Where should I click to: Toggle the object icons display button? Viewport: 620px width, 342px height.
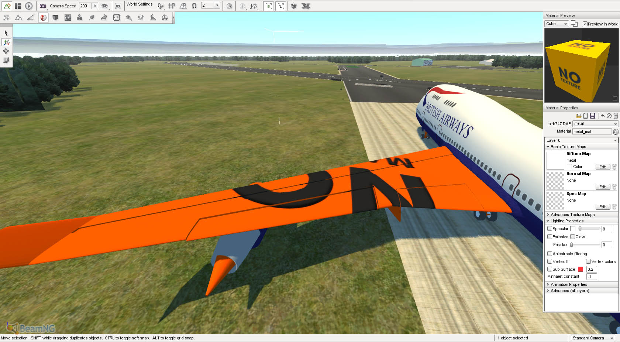tap(269, 6)
